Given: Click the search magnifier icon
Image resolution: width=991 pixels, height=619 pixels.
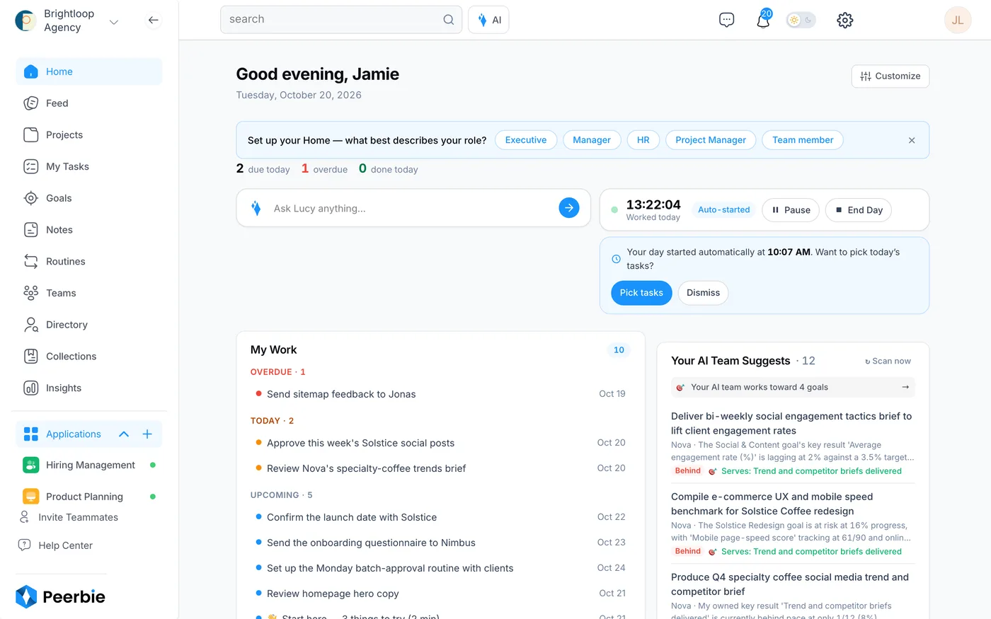Looking at the screenshot, I should [x=448, y=20].
